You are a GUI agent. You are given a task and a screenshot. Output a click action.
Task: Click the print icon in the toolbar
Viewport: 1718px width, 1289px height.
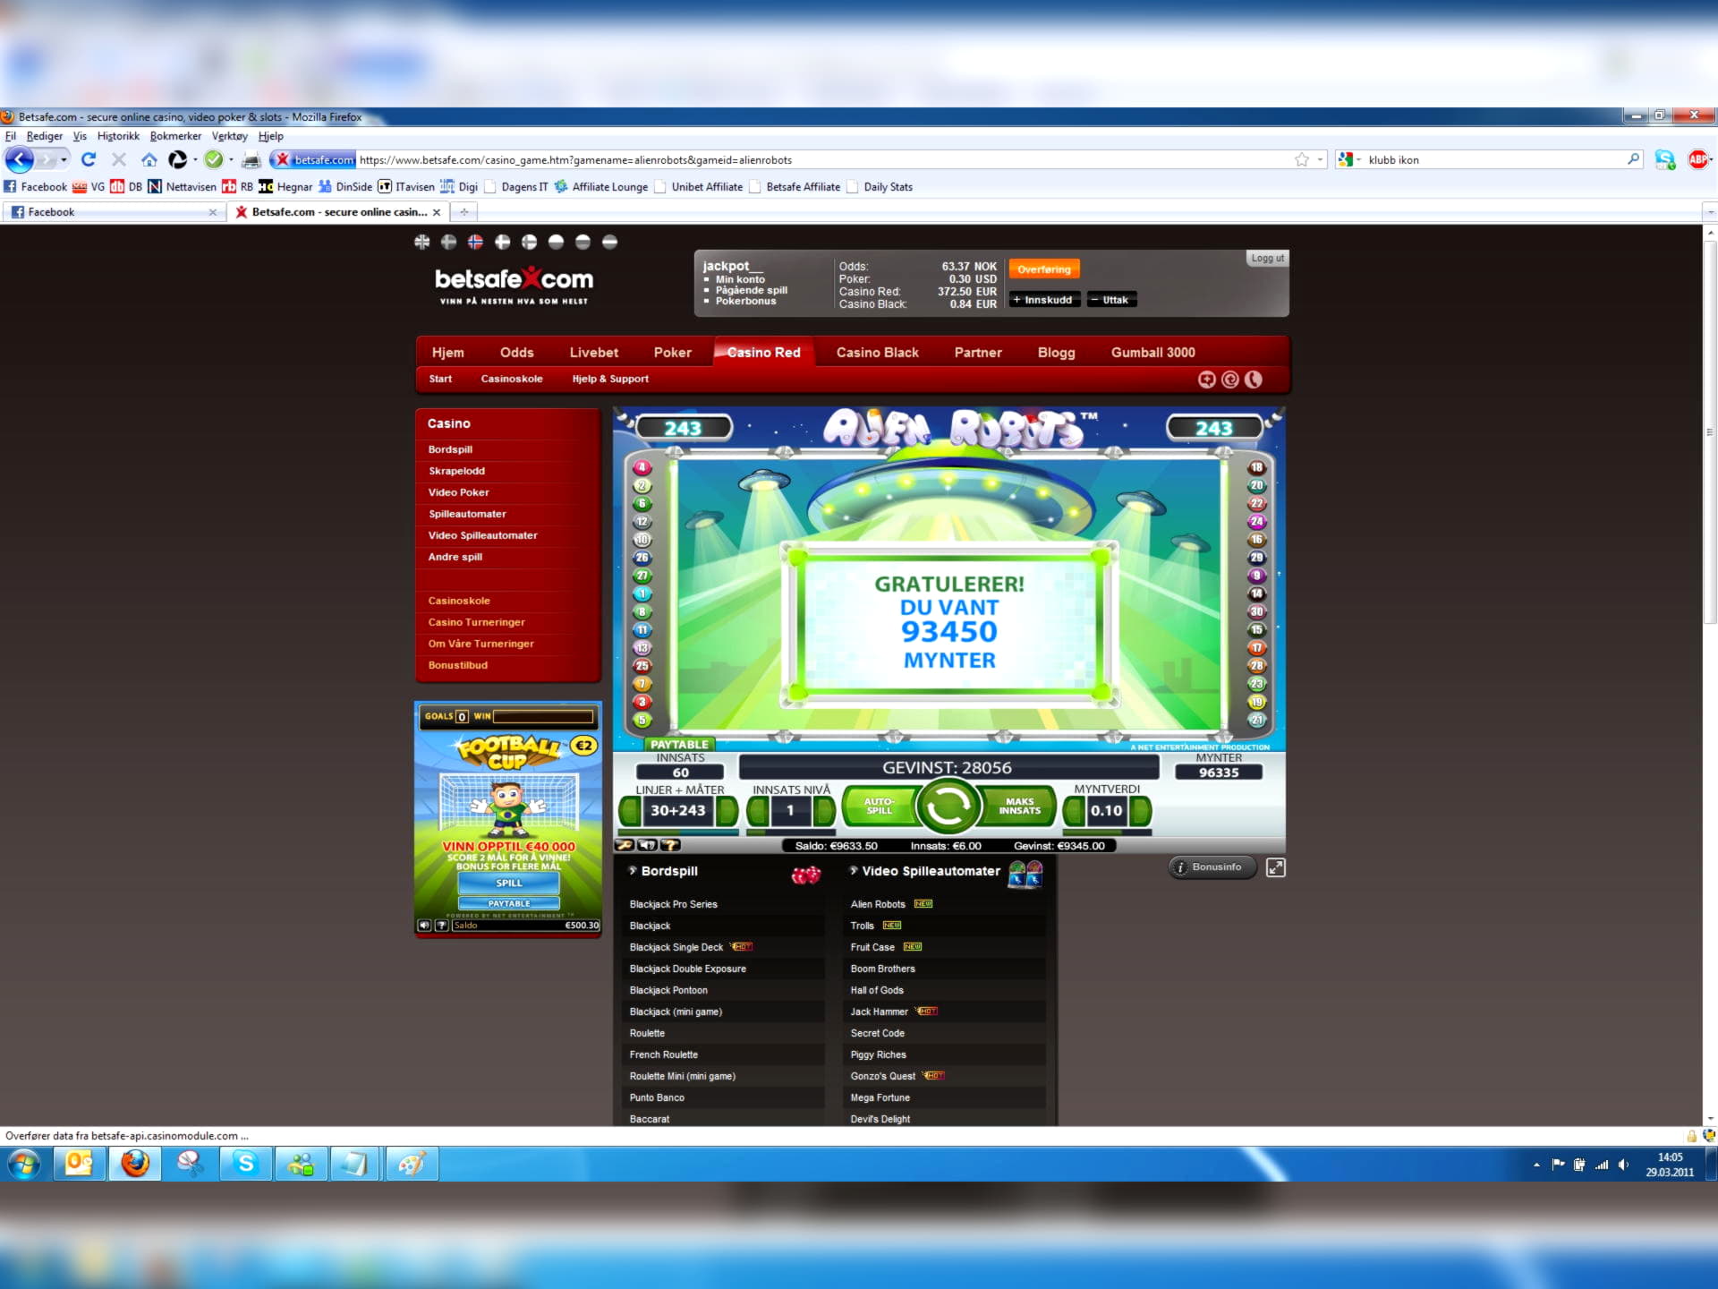point(251,160)
